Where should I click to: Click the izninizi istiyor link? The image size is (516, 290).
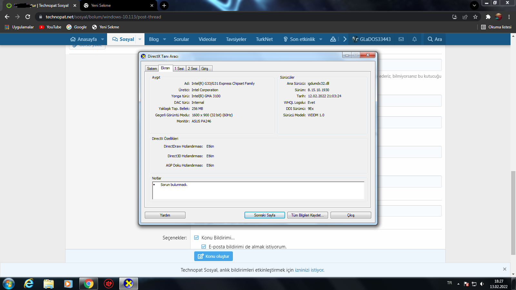310,270
